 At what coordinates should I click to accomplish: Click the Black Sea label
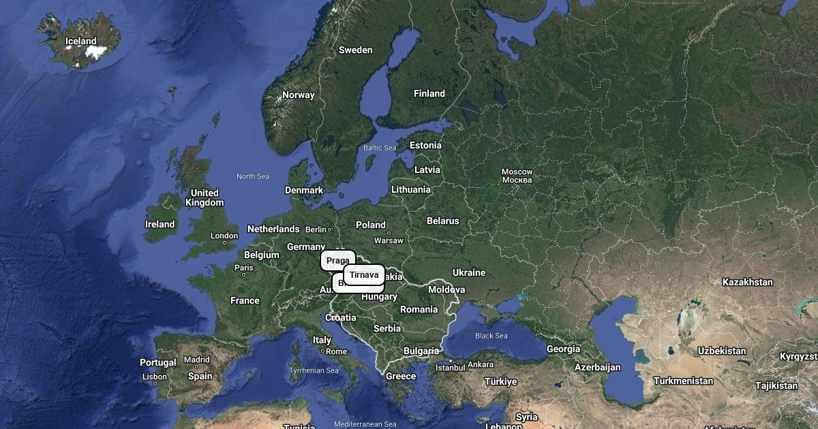(491, 336)
